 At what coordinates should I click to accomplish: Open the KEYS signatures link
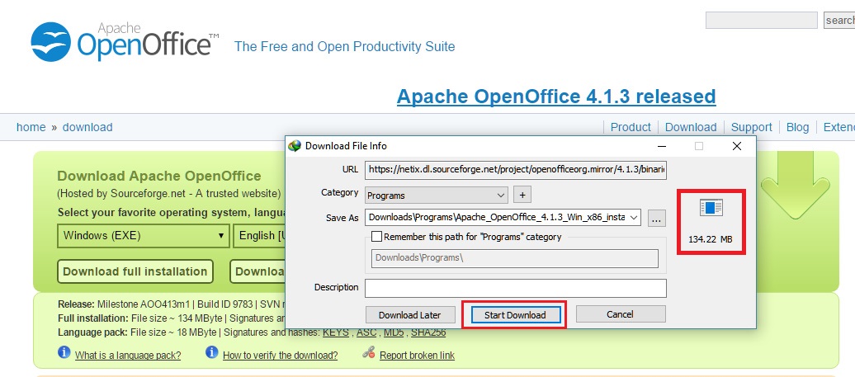[x=336, y=332]
